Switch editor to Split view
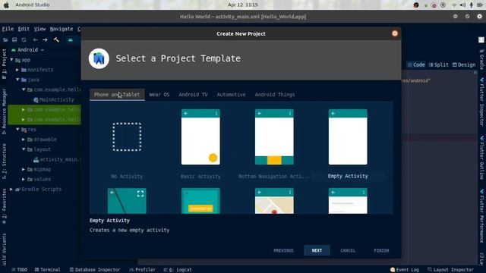 tap(439, 64)
